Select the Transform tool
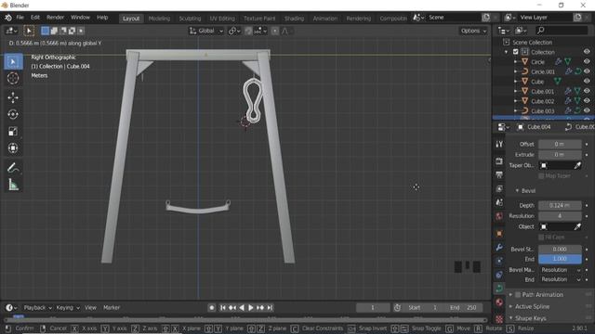The image size is (595, 334). click(x=13, y=148)
